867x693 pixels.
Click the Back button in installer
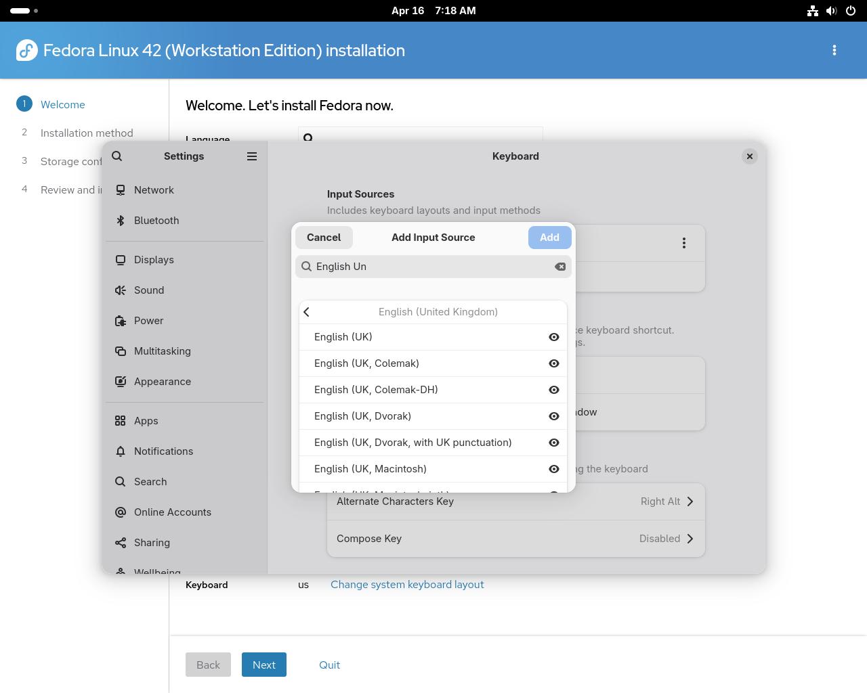coord(208,665)
